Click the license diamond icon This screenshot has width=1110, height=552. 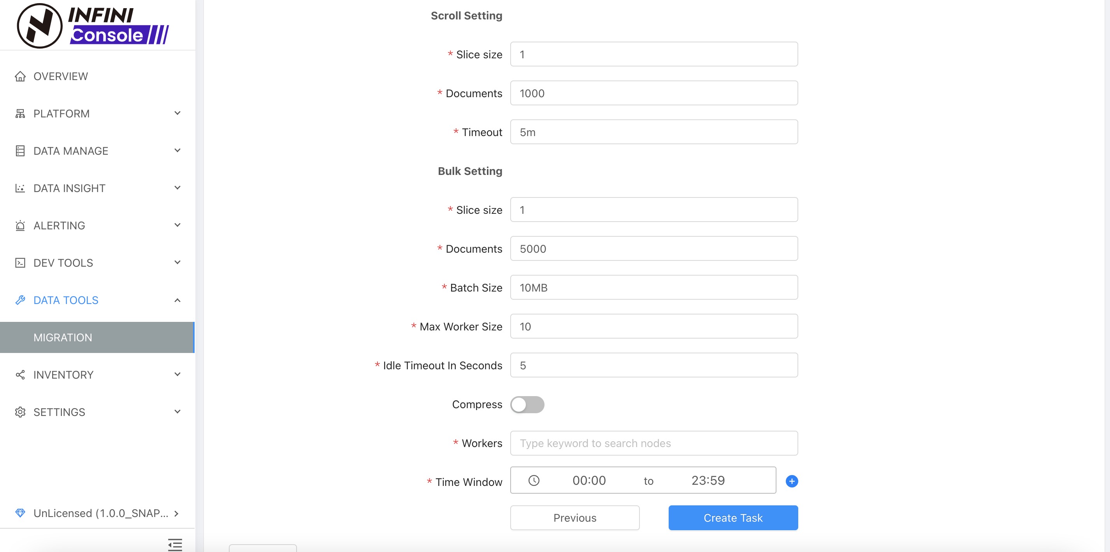pos(20,513)
